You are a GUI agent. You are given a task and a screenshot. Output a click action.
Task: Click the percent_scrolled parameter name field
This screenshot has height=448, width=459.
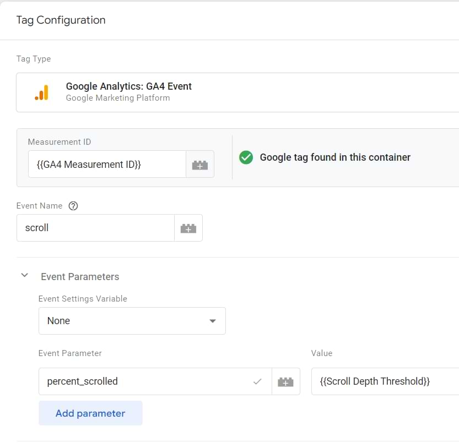(x=155, y=381)
